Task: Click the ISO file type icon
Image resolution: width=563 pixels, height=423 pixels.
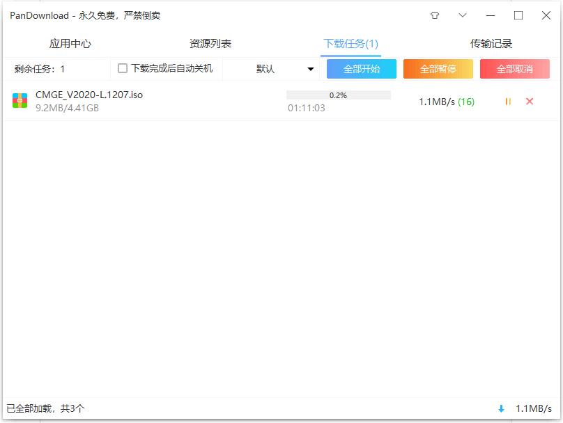Action: pyautogui.click(x=19, y=101)
